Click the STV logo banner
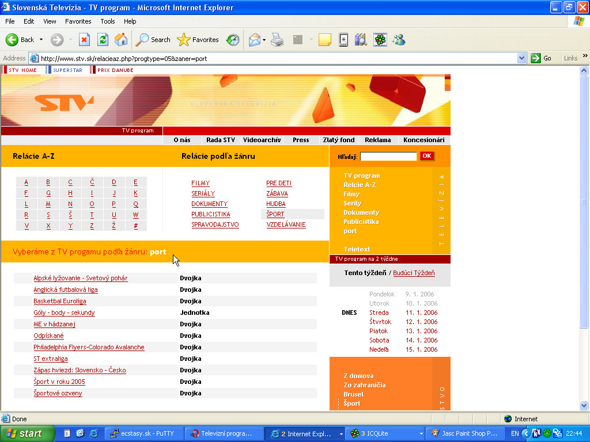 click(64, 102)
